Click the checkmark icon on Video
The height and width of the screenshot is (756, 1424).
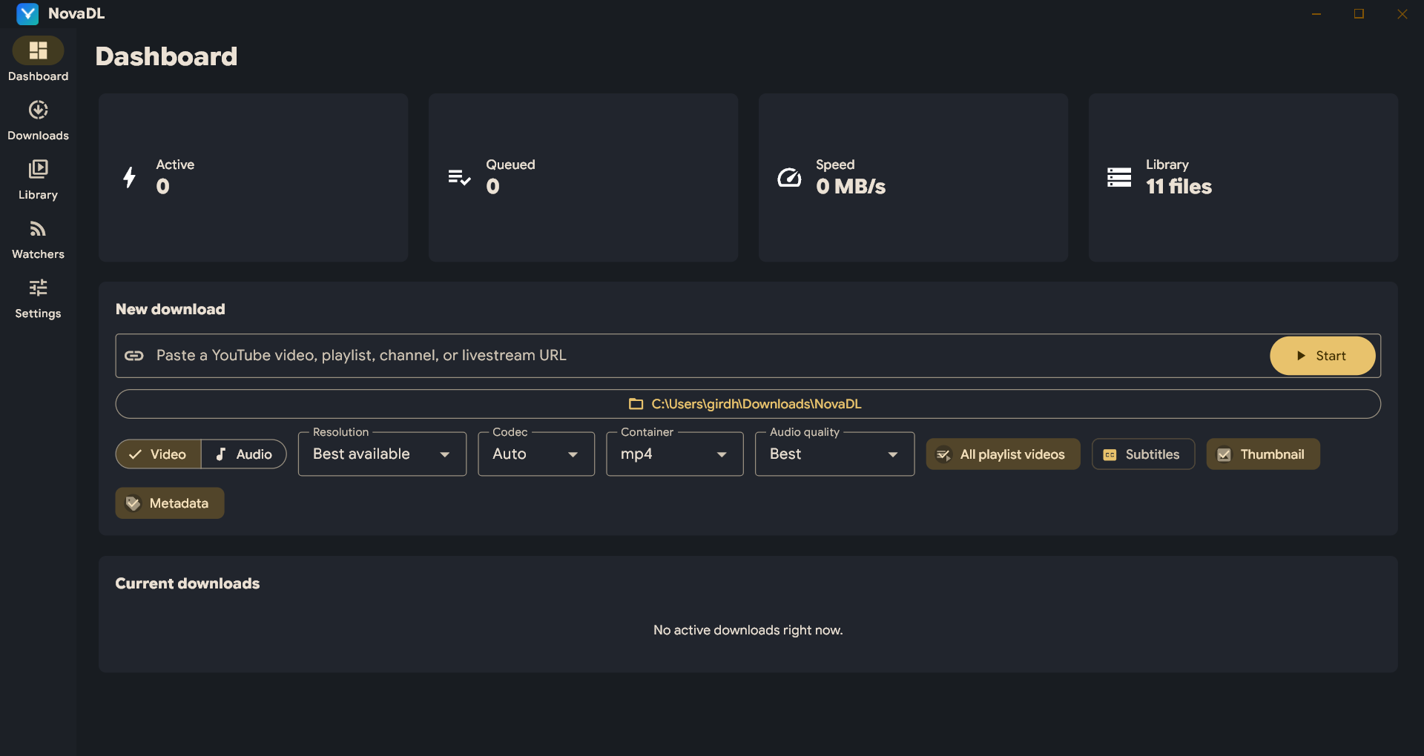pos(135,454)
